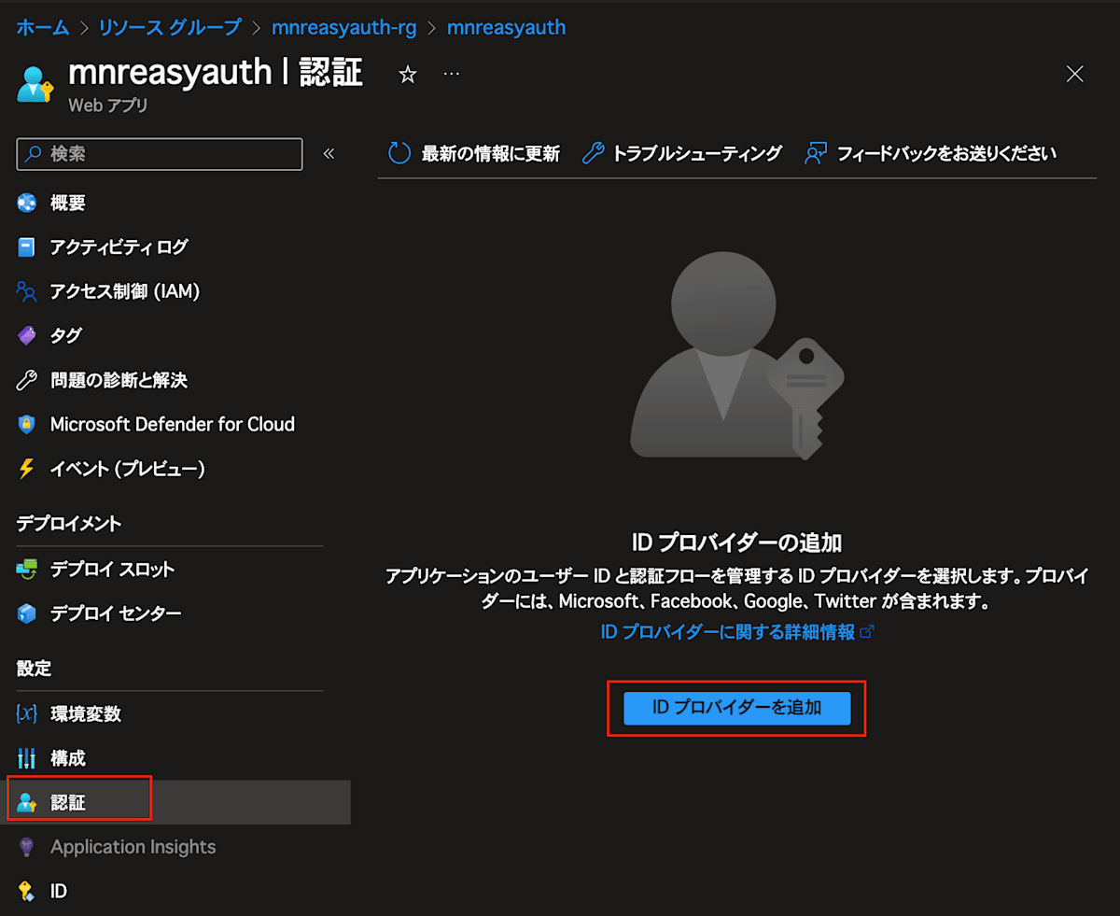
Task: Click the 構成 sliders icon
Action: pos(26,758)
